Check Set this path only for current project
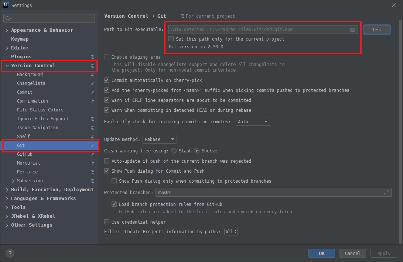This screenshot has height=262, width=403. pyautogui.click(x=171, y=39)
